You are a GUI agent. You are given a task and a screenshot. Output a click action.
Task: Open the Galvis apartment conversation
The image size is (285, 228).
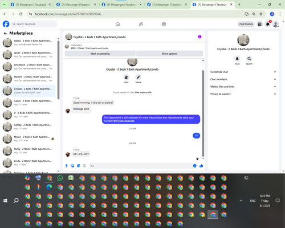[x=28, y=103]
